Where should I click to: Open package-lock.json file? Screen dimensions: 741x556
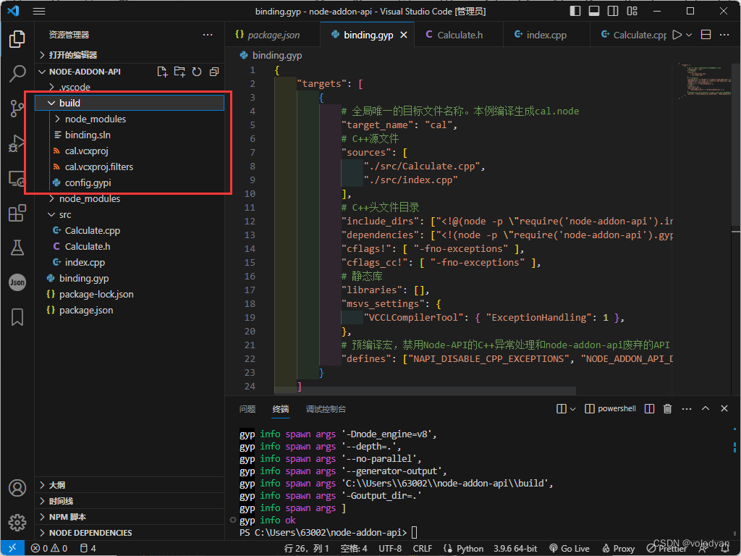[130, 294]
